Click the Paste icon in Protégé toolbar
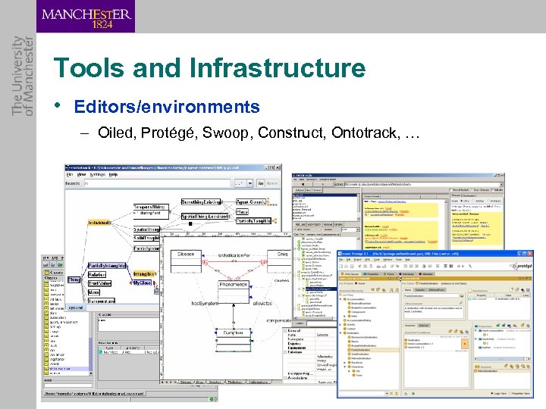Screen dimensions: 546x409 coord(370,267)
